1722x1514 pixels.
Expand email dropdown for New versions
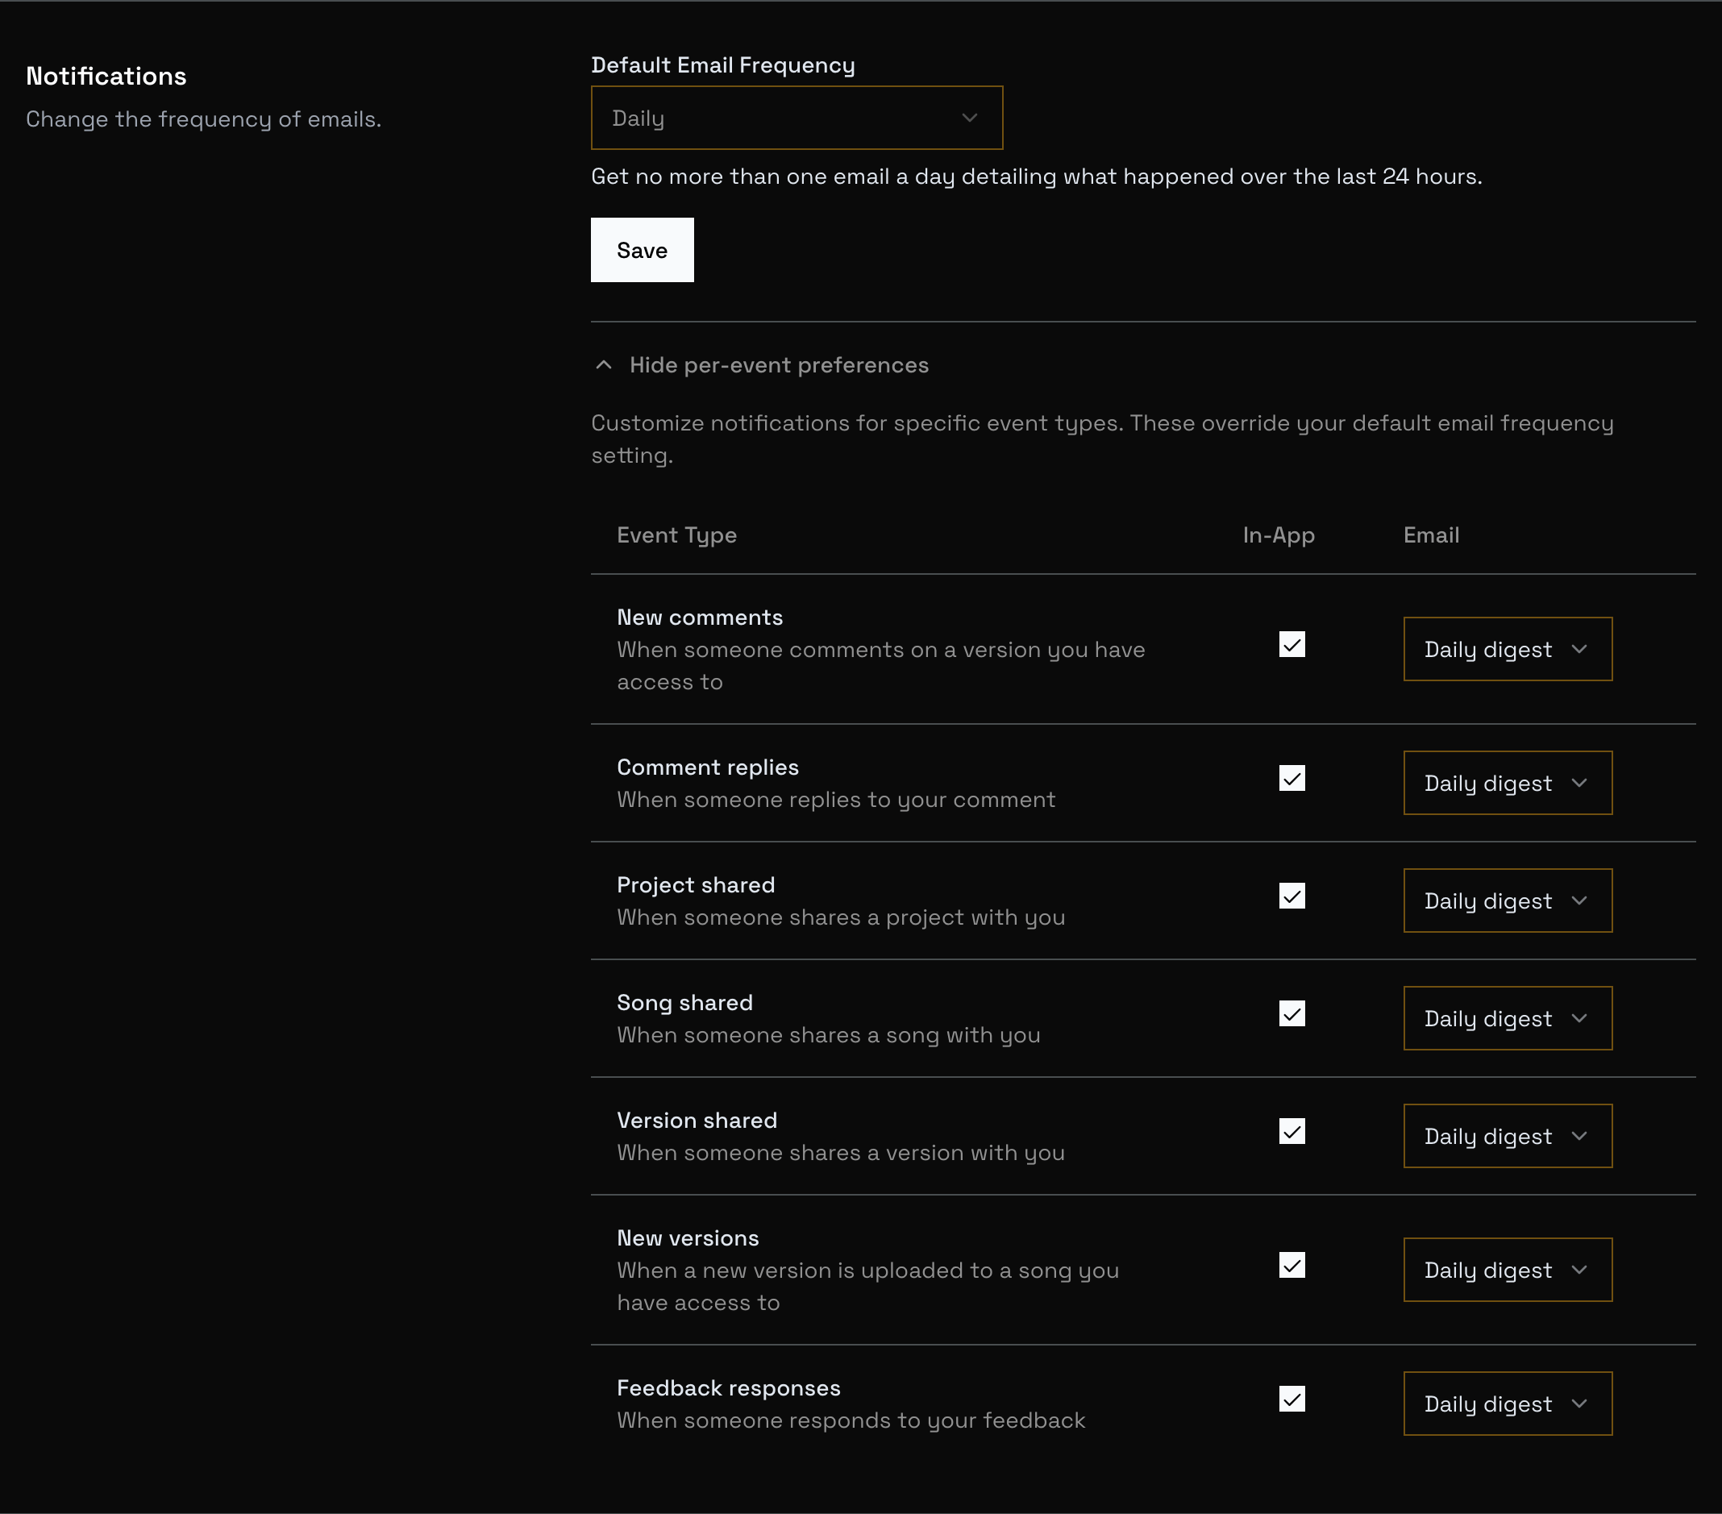[x=1508, y=1270]
